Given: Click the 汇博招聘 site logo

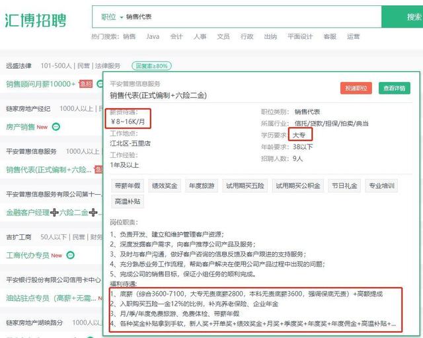Looking at the screenshot, I should point(35,20).
